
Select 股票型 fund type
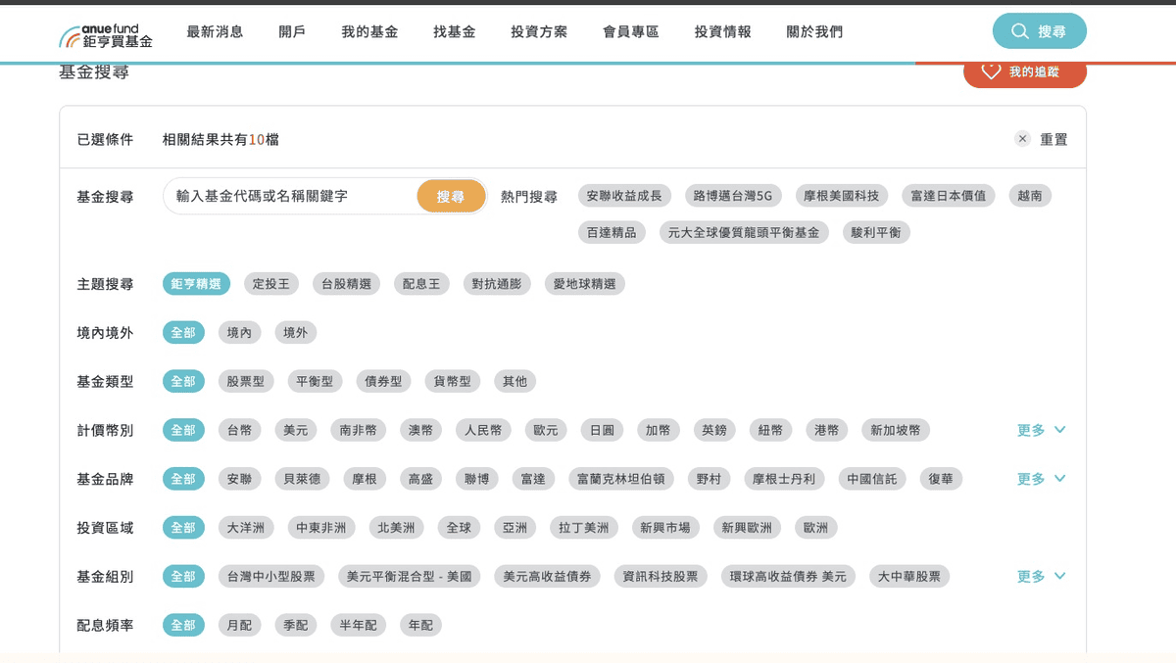click(246, 382)
